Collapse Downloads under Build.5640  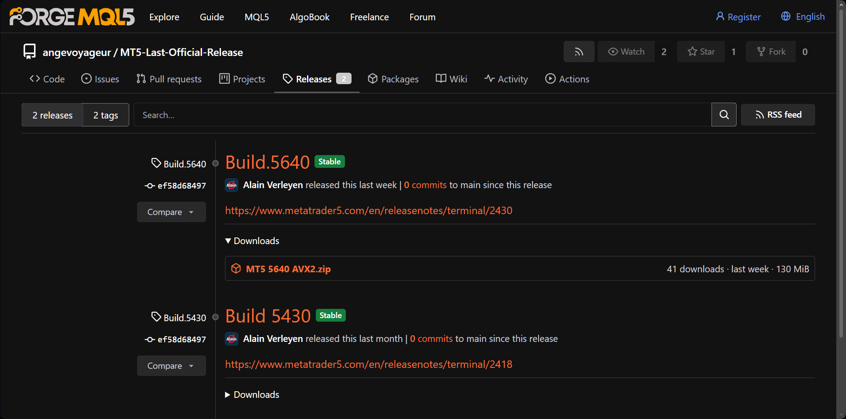click(252, 241)
